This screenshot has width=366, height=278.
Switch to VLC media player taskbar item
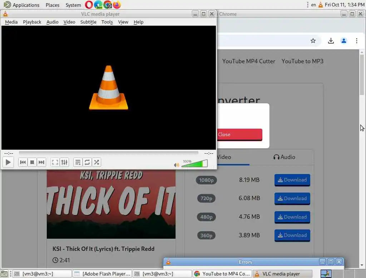tap(283, 274)
